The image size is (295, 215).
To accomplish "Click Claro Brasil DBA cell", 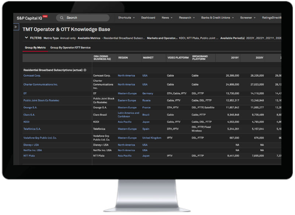I will [100, 115].
